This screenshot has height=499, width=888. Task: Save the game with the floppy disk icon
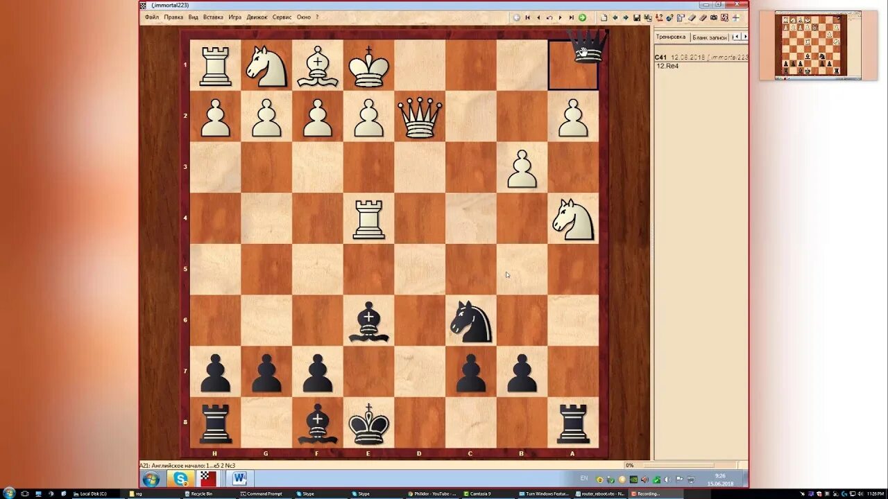click(637, 17)
